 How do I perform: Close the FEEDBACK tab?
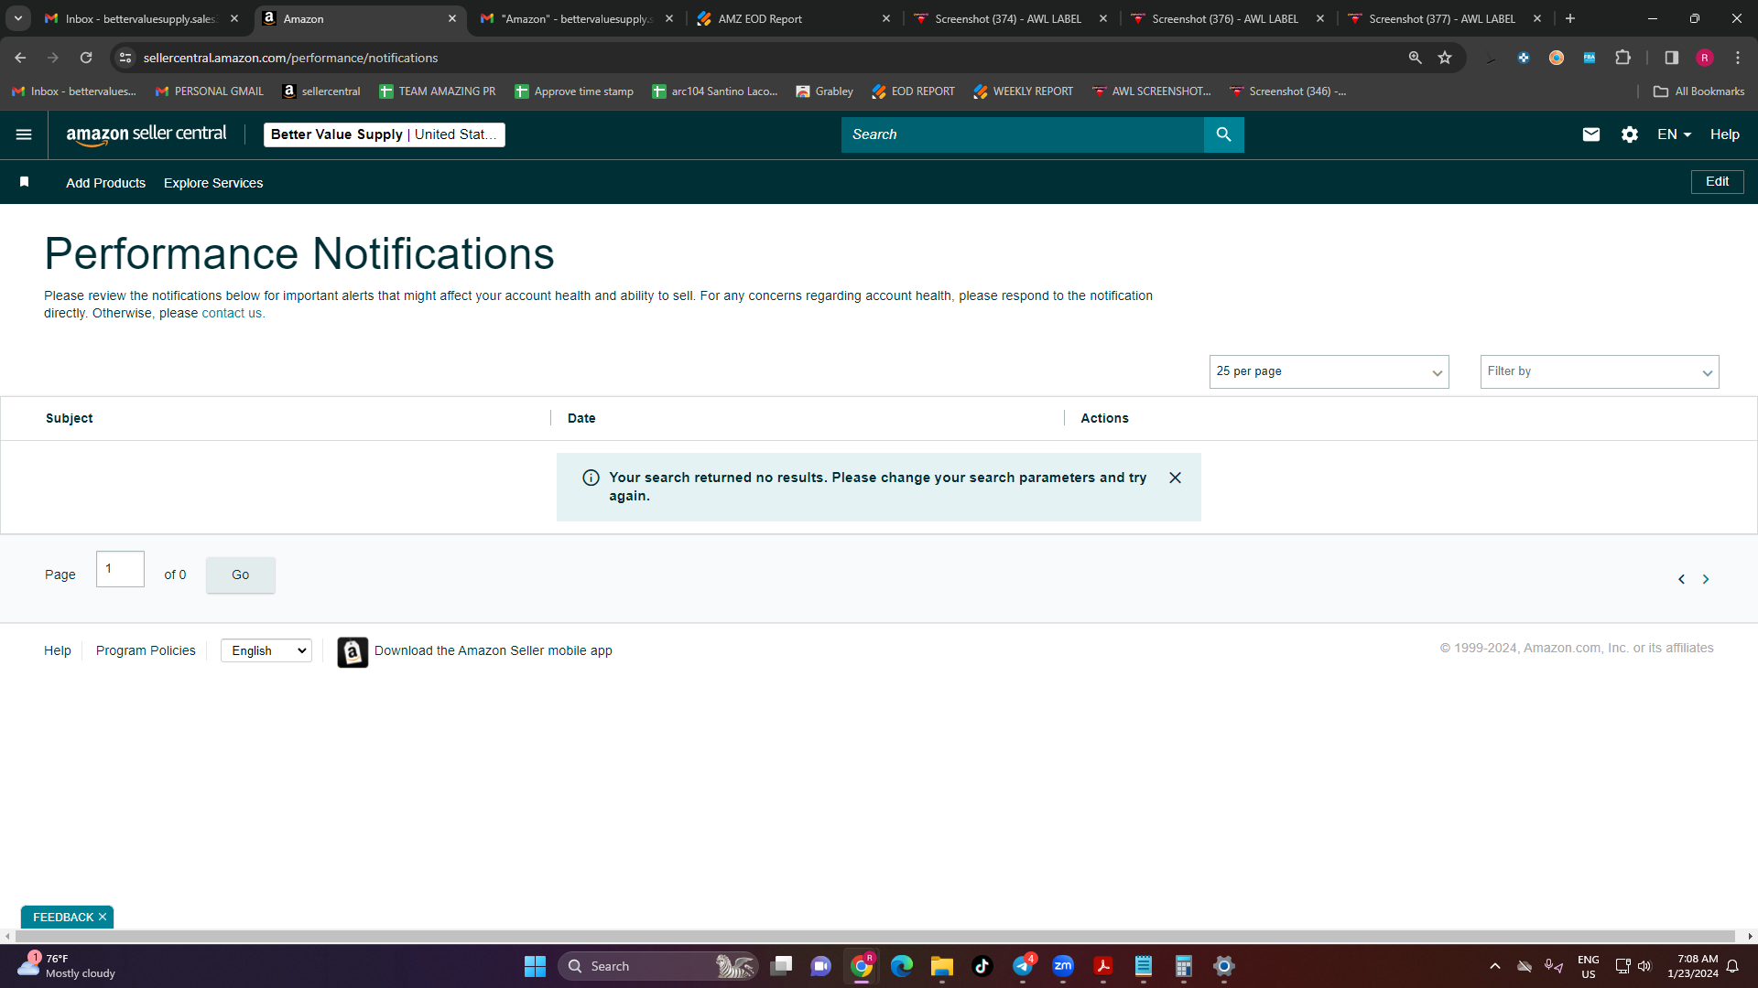click(103, 917)
